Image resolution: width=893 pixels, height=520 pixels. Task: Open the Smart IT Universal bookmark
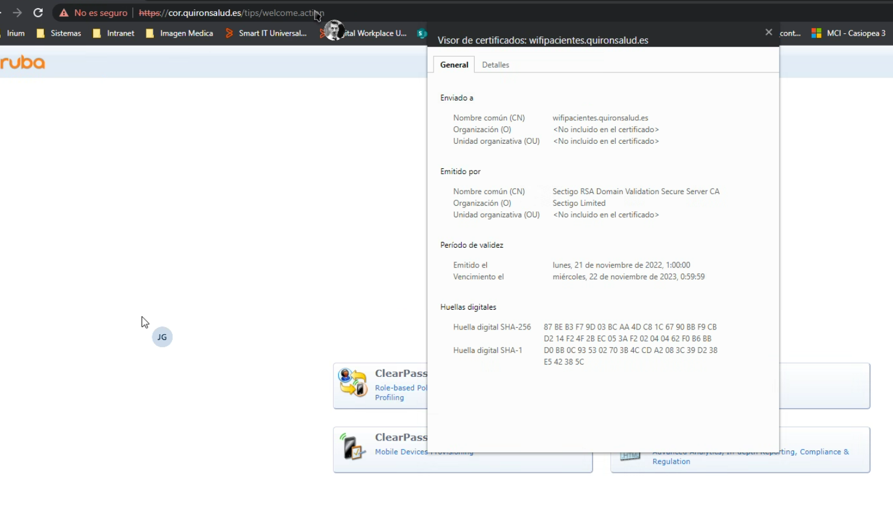(266, 33)
